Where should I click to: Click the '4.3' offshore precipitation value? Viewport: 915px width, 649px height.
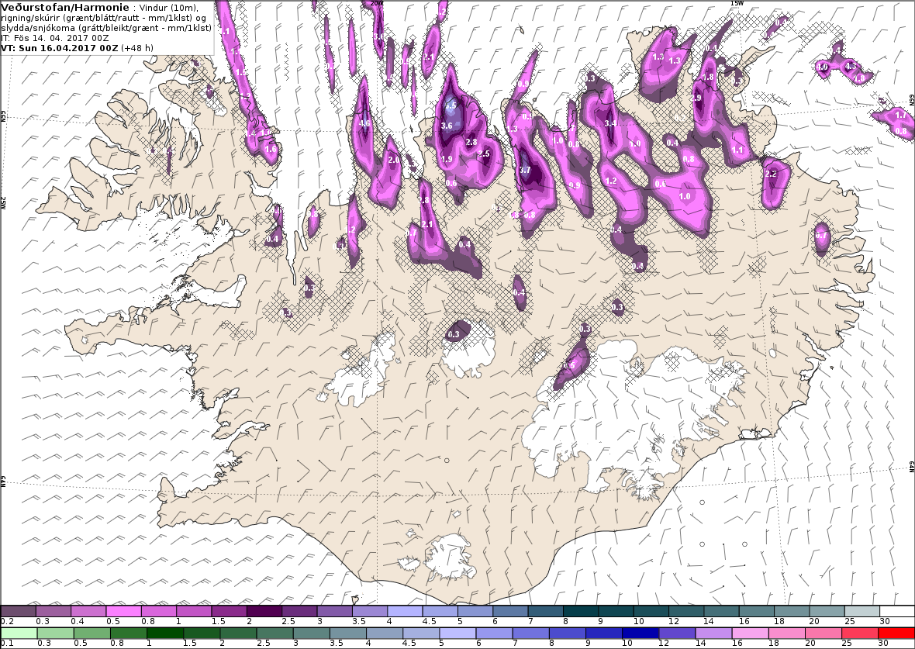850,66
